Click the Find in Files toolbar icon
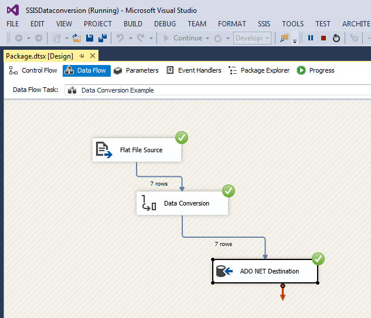Viewport: 371px width, 318px height. tap(284, 38)
